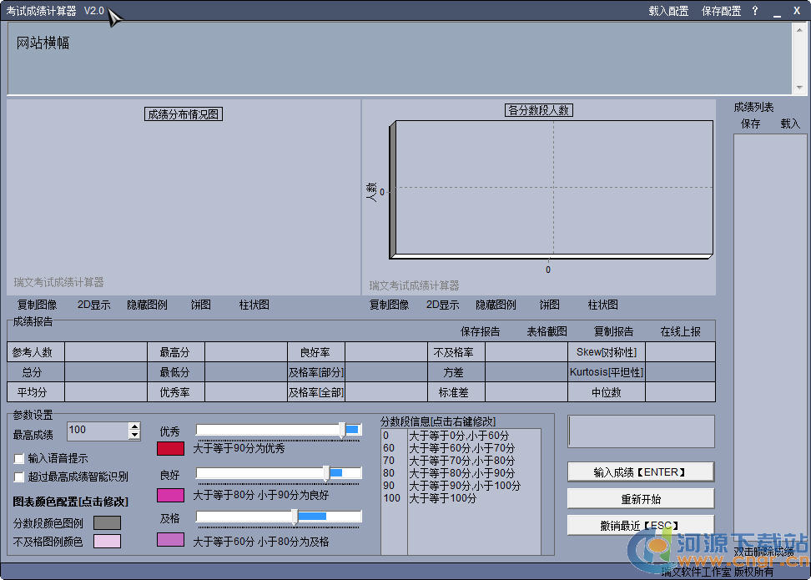811x580 pixels.
Task: Toggle 超过最高成绩智能识别 checkbox
Action: coord(19,477)
